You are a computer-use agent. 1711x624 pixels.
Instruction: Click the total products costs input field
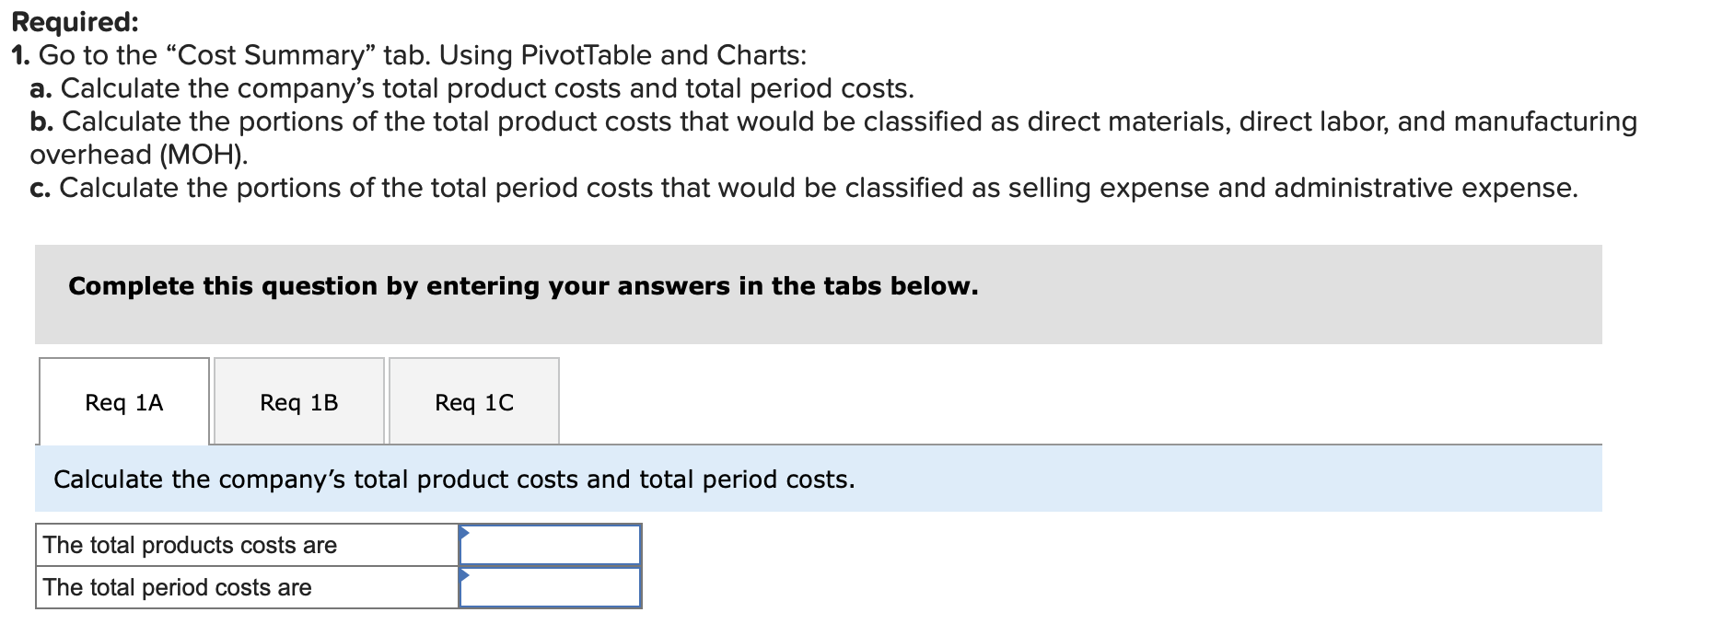tap(551, 545)
